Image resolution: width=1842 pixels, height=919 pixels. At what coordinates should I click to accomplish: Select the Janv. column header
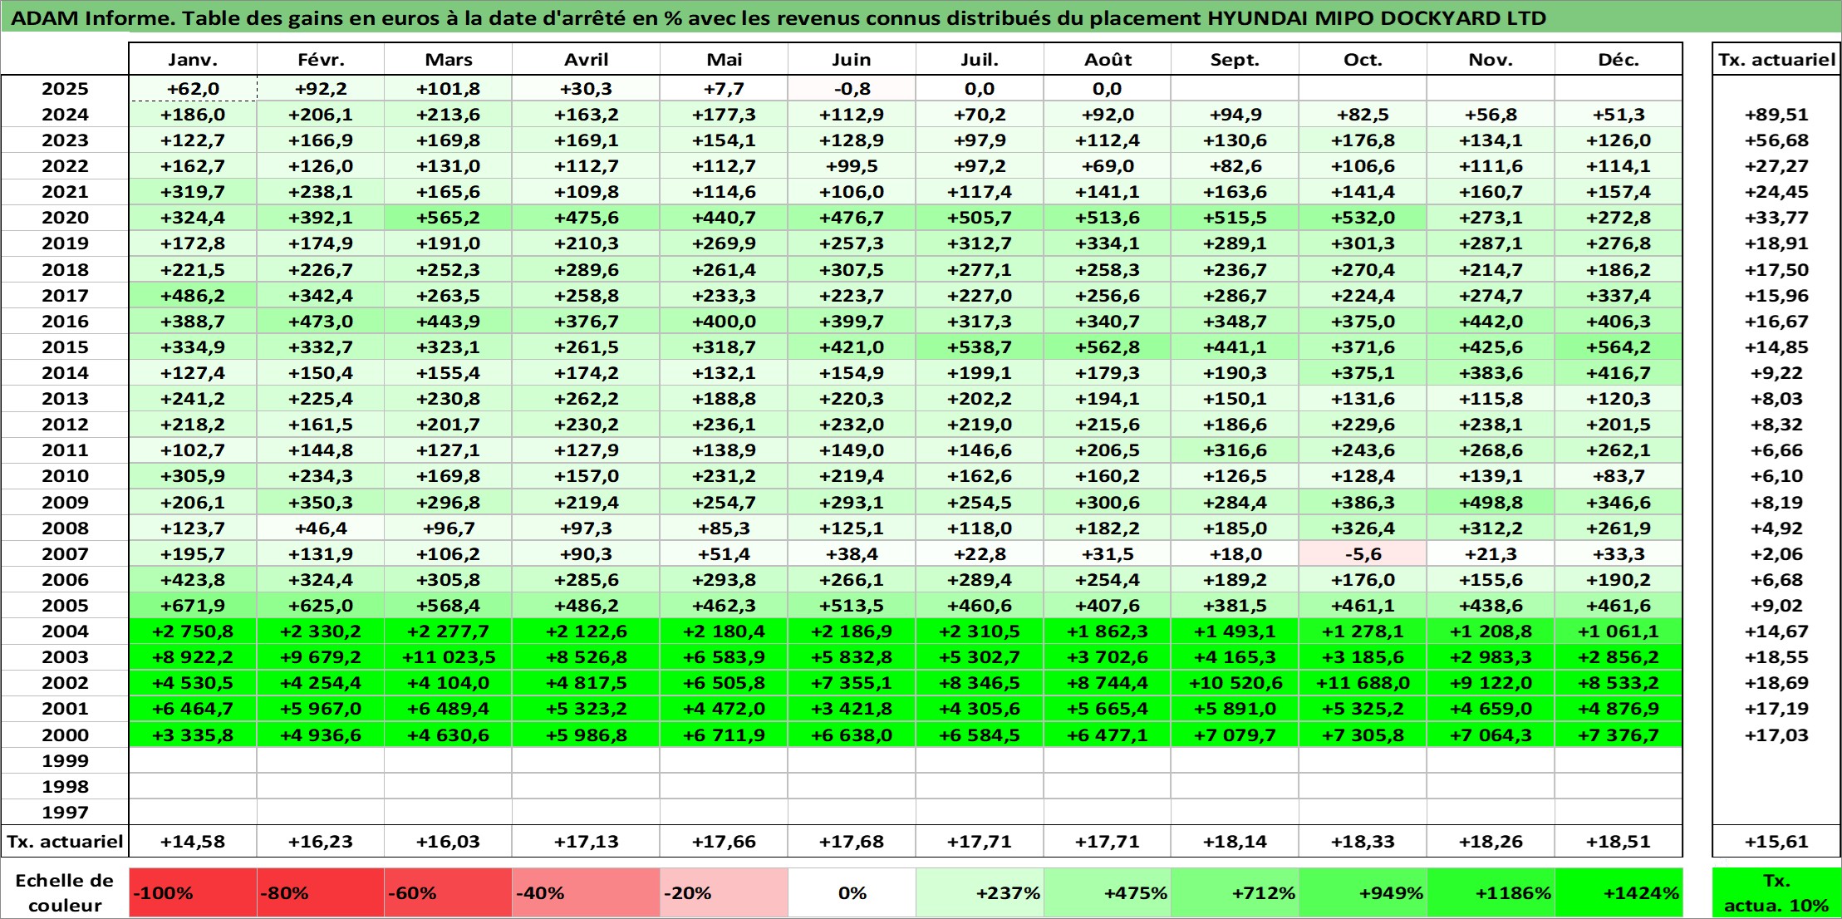point(193,59)
